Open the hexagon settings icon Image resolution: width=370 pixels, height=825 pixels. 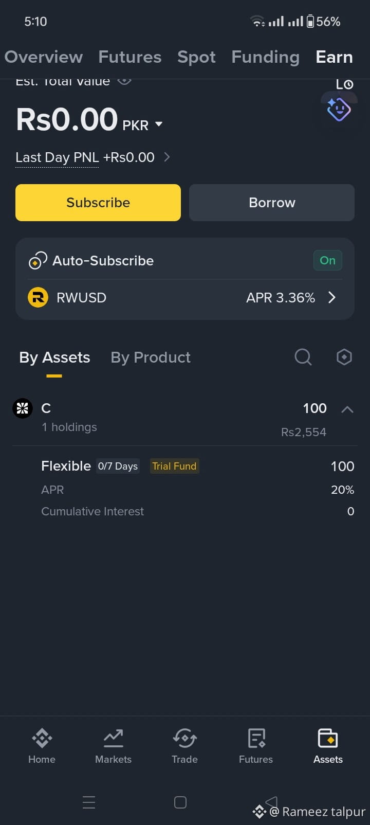[x=344, y=357]
